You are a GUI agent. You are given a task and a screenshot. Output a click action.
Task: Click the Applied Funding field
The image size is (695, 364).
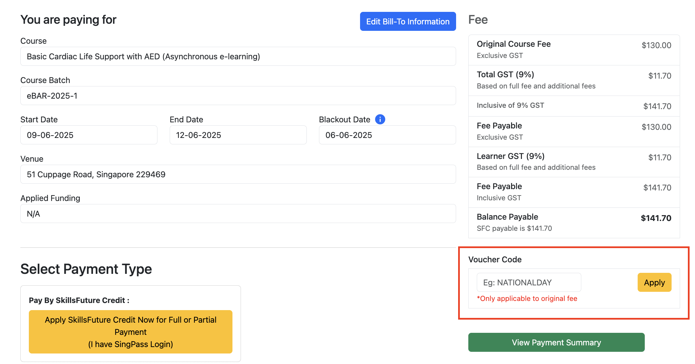pos(238,214)
